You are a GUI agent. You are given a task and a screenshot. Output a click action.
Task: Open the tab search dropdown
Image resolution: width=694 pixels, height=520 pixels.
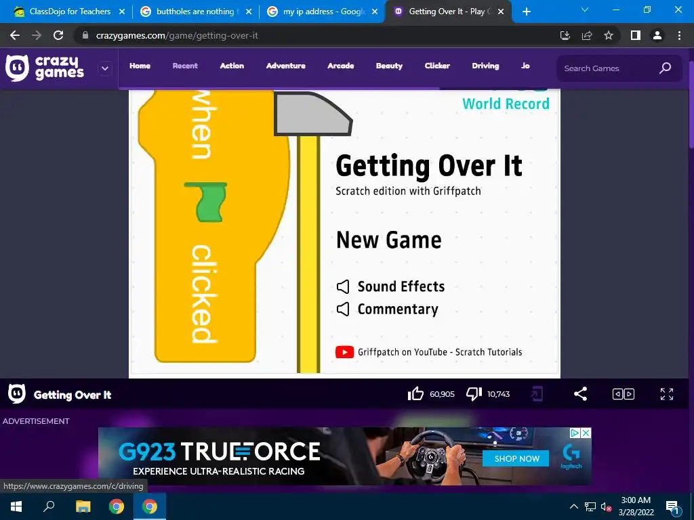coord(585,9)
